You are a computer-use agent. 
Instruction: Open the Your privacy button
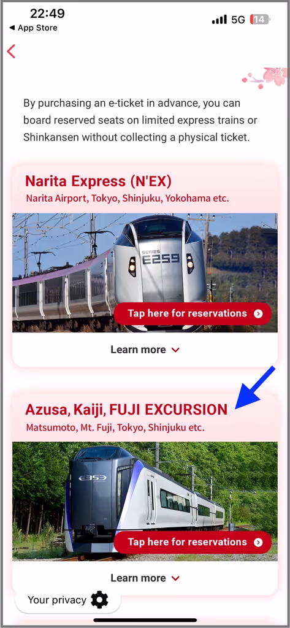[67, 600]
